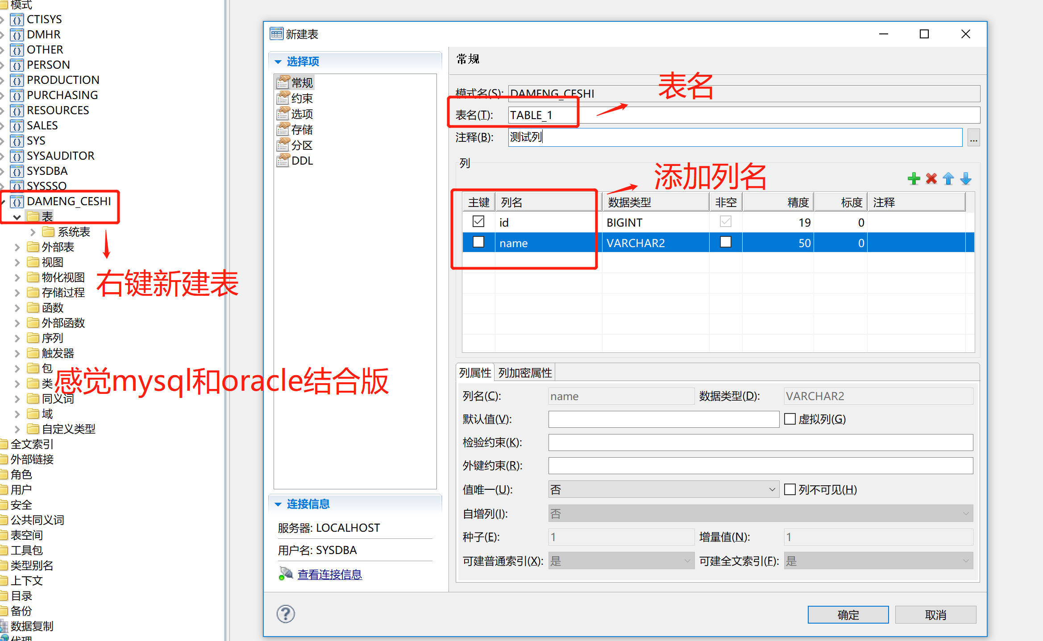Click the SYSAUDITOR schema icon
The height and width of the screenshot is (641, 1043).
tap(17, 156)
